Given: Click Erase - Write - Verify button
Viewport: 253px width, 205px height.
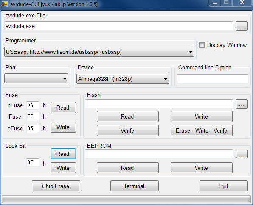Looking at the screenshot, I should click(202, 130).
